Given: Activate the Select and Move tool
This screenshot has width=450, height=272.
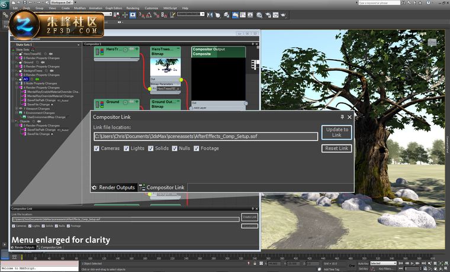Looking at the screenshot, I should click(x=125, y=15).
